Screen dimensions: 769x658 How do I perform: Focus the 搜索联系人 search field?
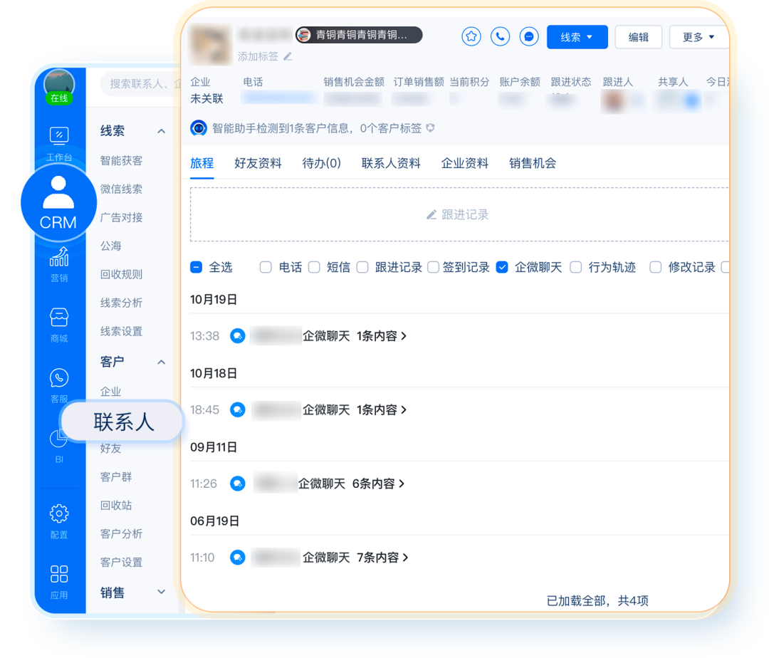141,84
